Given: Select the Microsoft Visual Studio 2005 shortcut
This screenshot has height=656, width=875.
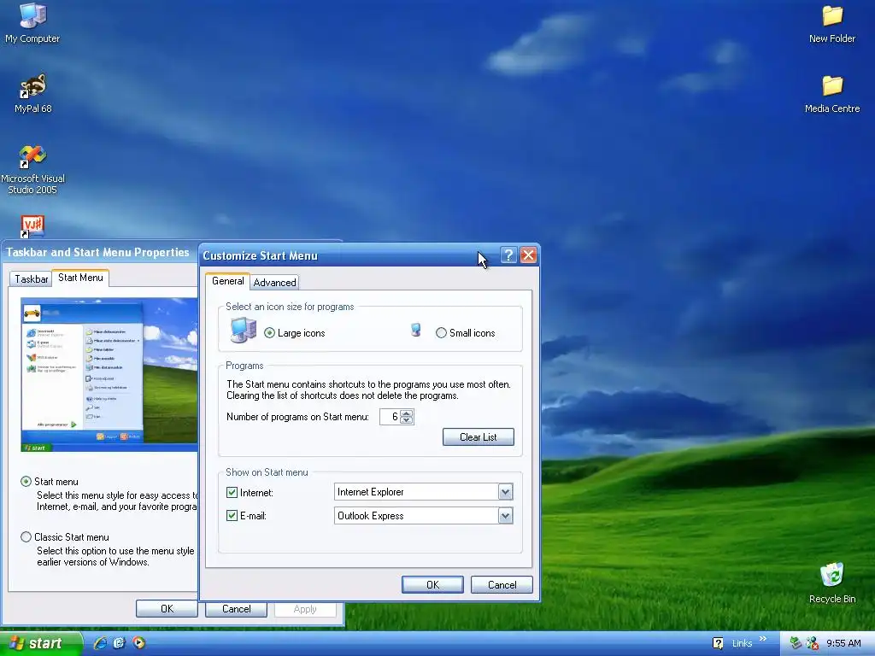Looking at the screenshot, I should coord(32,169).
